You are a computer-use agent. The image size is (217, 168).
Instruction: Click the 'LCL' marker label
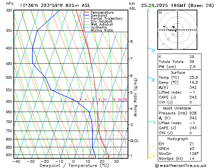[136, 141]
